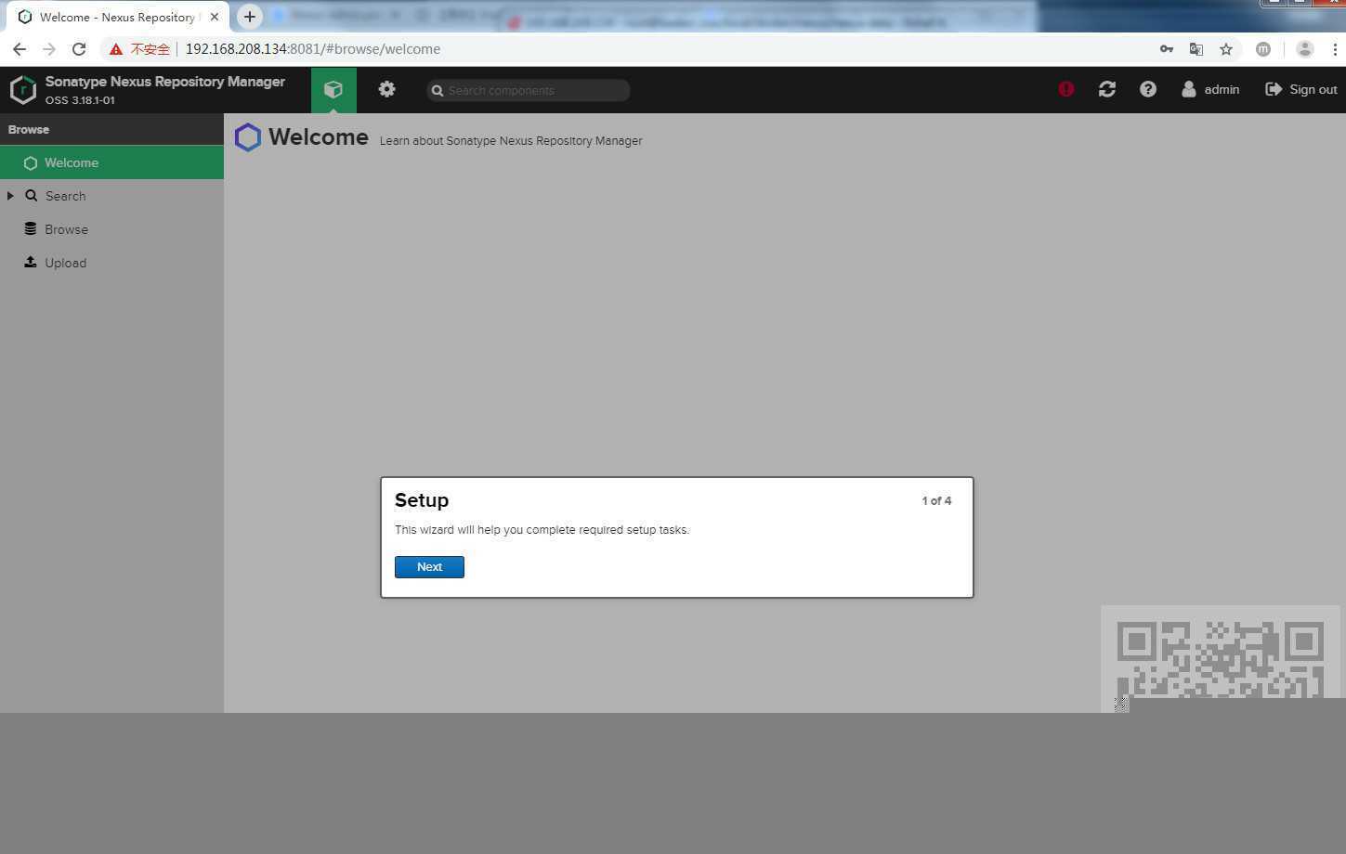Click the Search components field

click(529, 90)
